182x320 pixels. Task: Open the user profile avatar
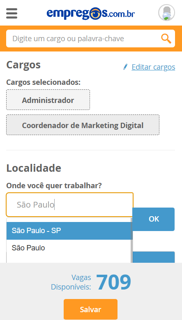click(166, 13)
